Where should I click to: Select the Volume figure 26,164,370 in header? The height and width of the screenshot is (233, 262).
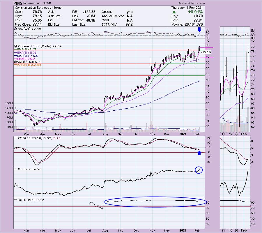(194, 24)
